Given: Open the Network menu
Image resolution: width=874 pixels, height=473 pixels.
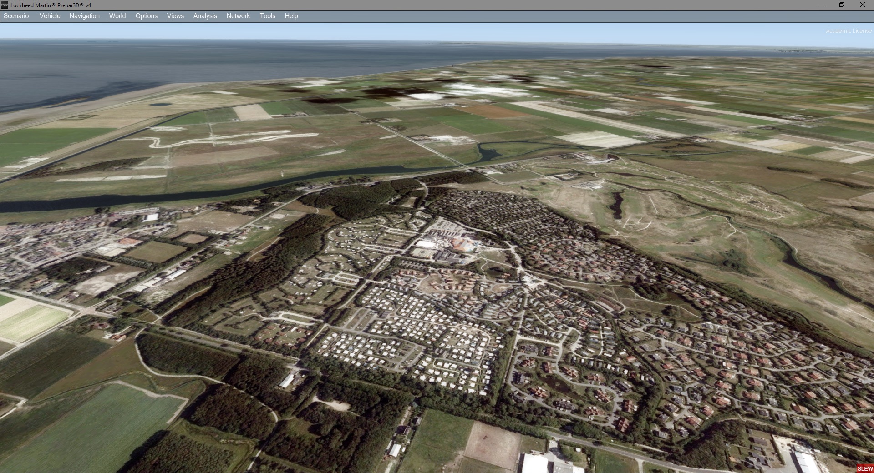Looking at the screenshot, I should [x=239, y=16].
